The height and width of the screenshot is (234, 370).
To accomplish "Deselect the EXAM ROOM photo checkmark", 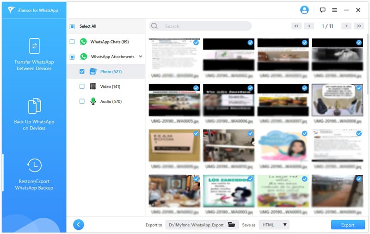I will pyautogui.click(x=196, y=134).
